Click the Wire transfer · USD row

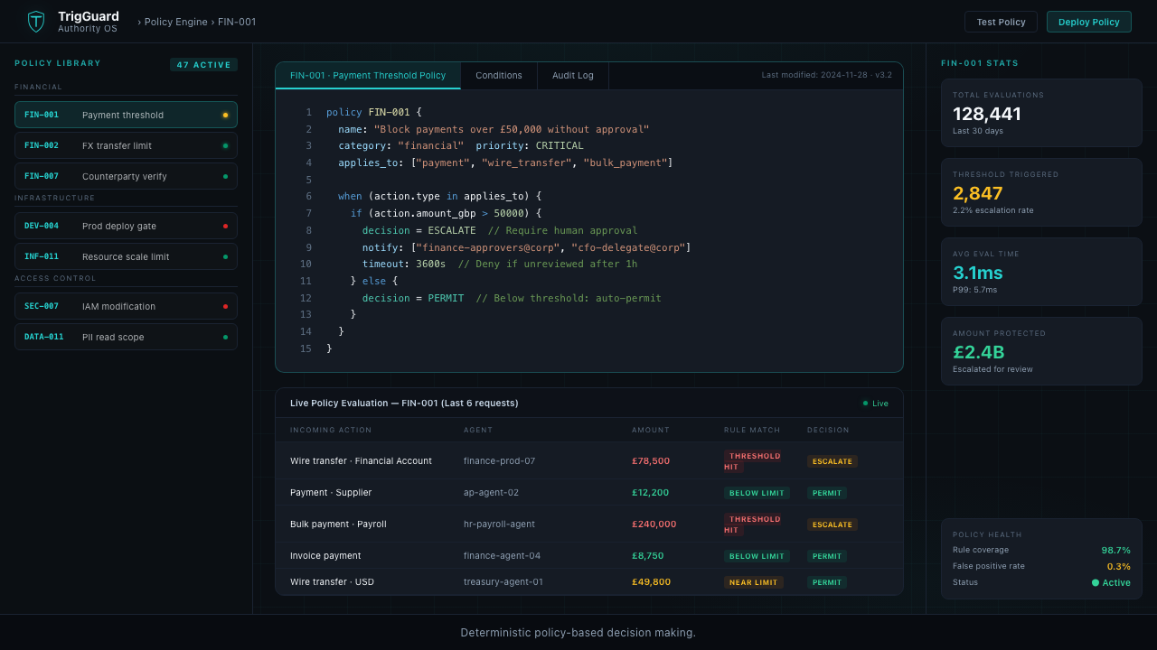click(588, 582)
